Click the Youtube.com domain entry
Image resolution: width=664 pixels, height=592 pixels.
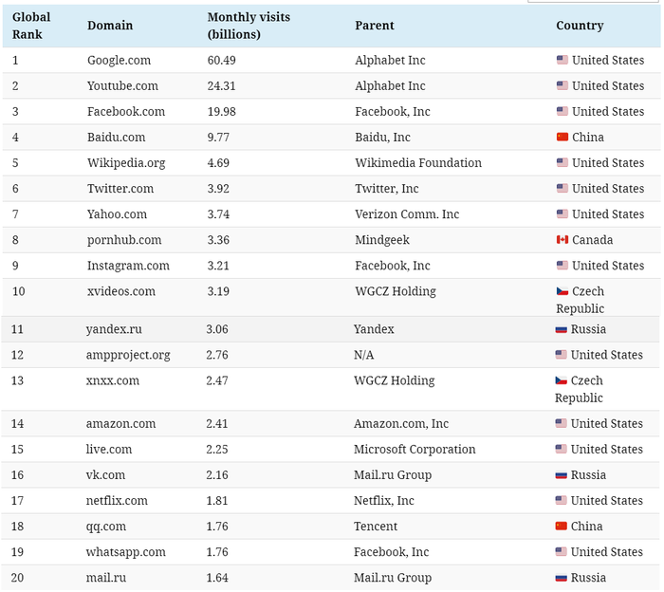(x=122, y=86)
